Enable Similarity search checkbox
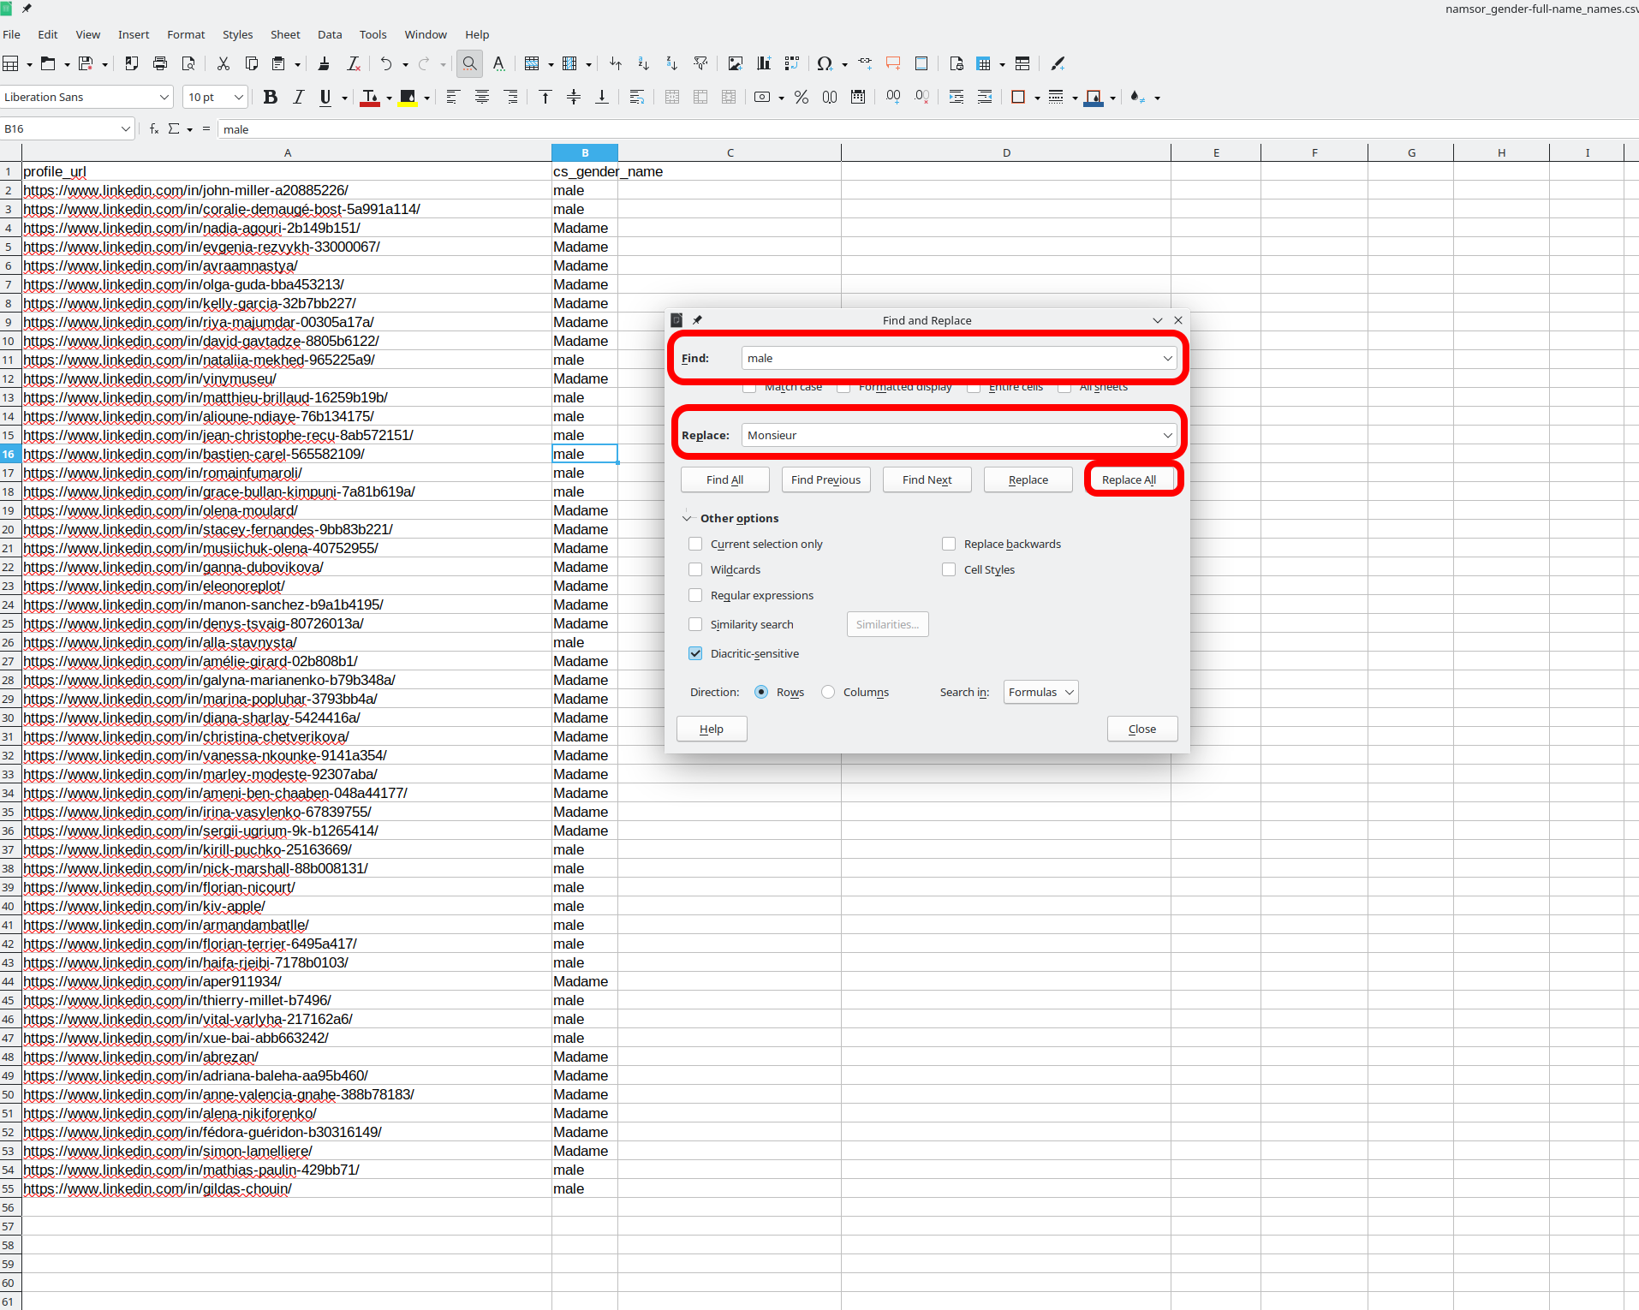The height and width of the screenshot is (1310, 1639). (x=695, y=624)
